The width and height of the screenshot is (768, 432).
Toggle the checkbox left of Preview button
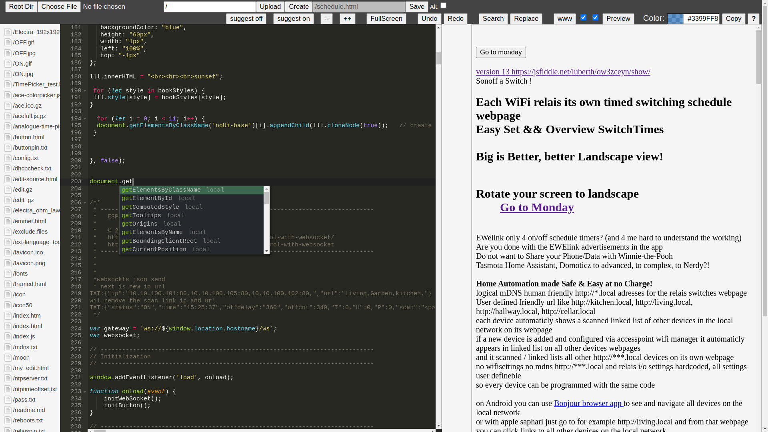595,18
